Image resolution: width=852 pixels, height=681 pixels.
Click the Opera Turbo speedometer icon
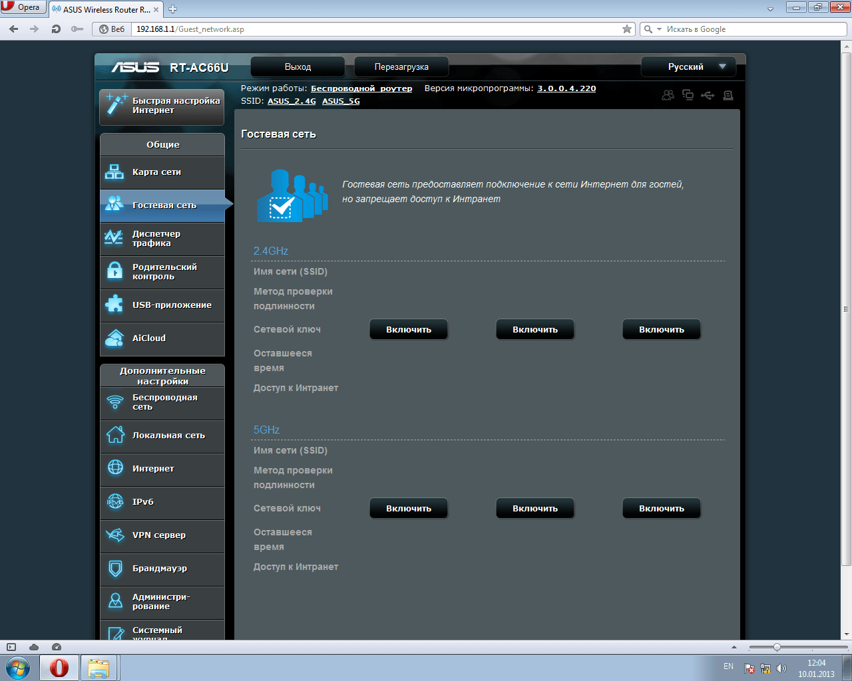(57, 647)
